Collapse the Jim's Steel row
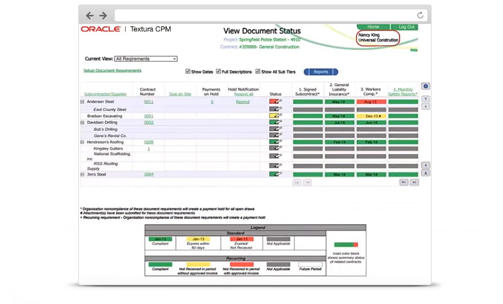503x304 pixels. click(x=82, y=175)
